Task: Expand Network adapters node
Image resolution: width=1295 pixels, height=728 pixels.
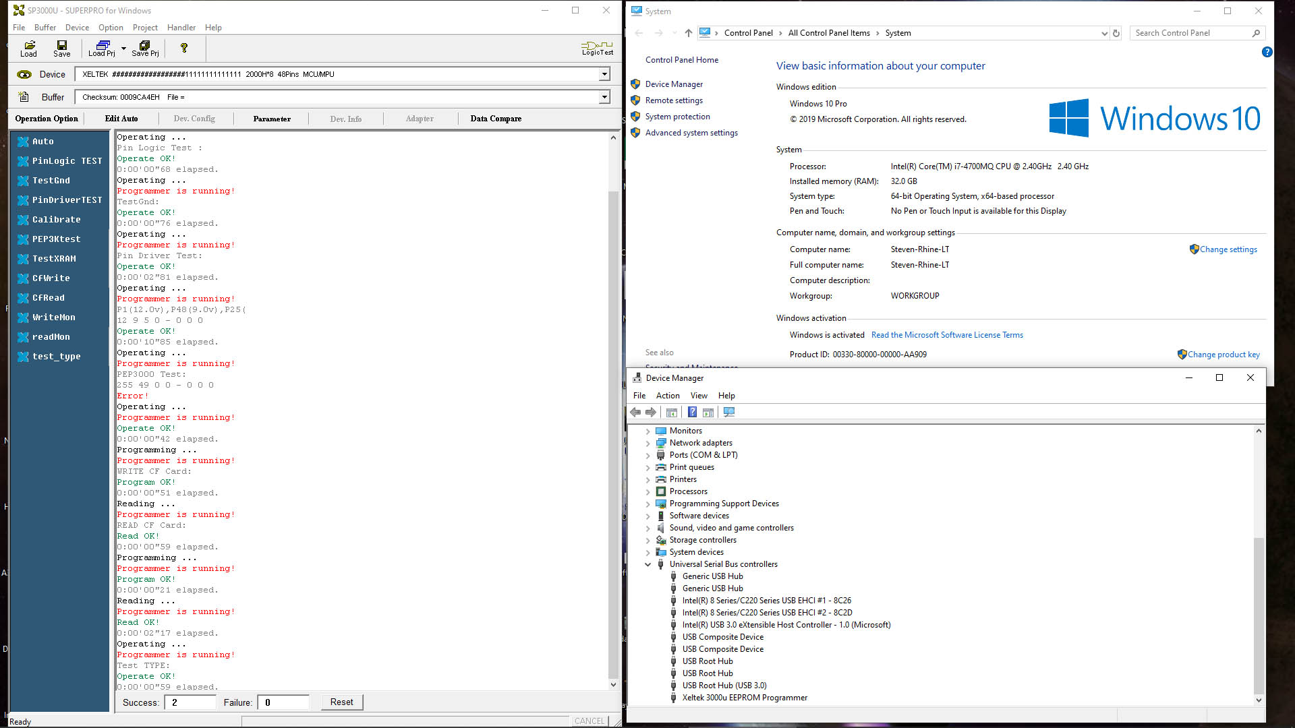Action: [648, 444]
